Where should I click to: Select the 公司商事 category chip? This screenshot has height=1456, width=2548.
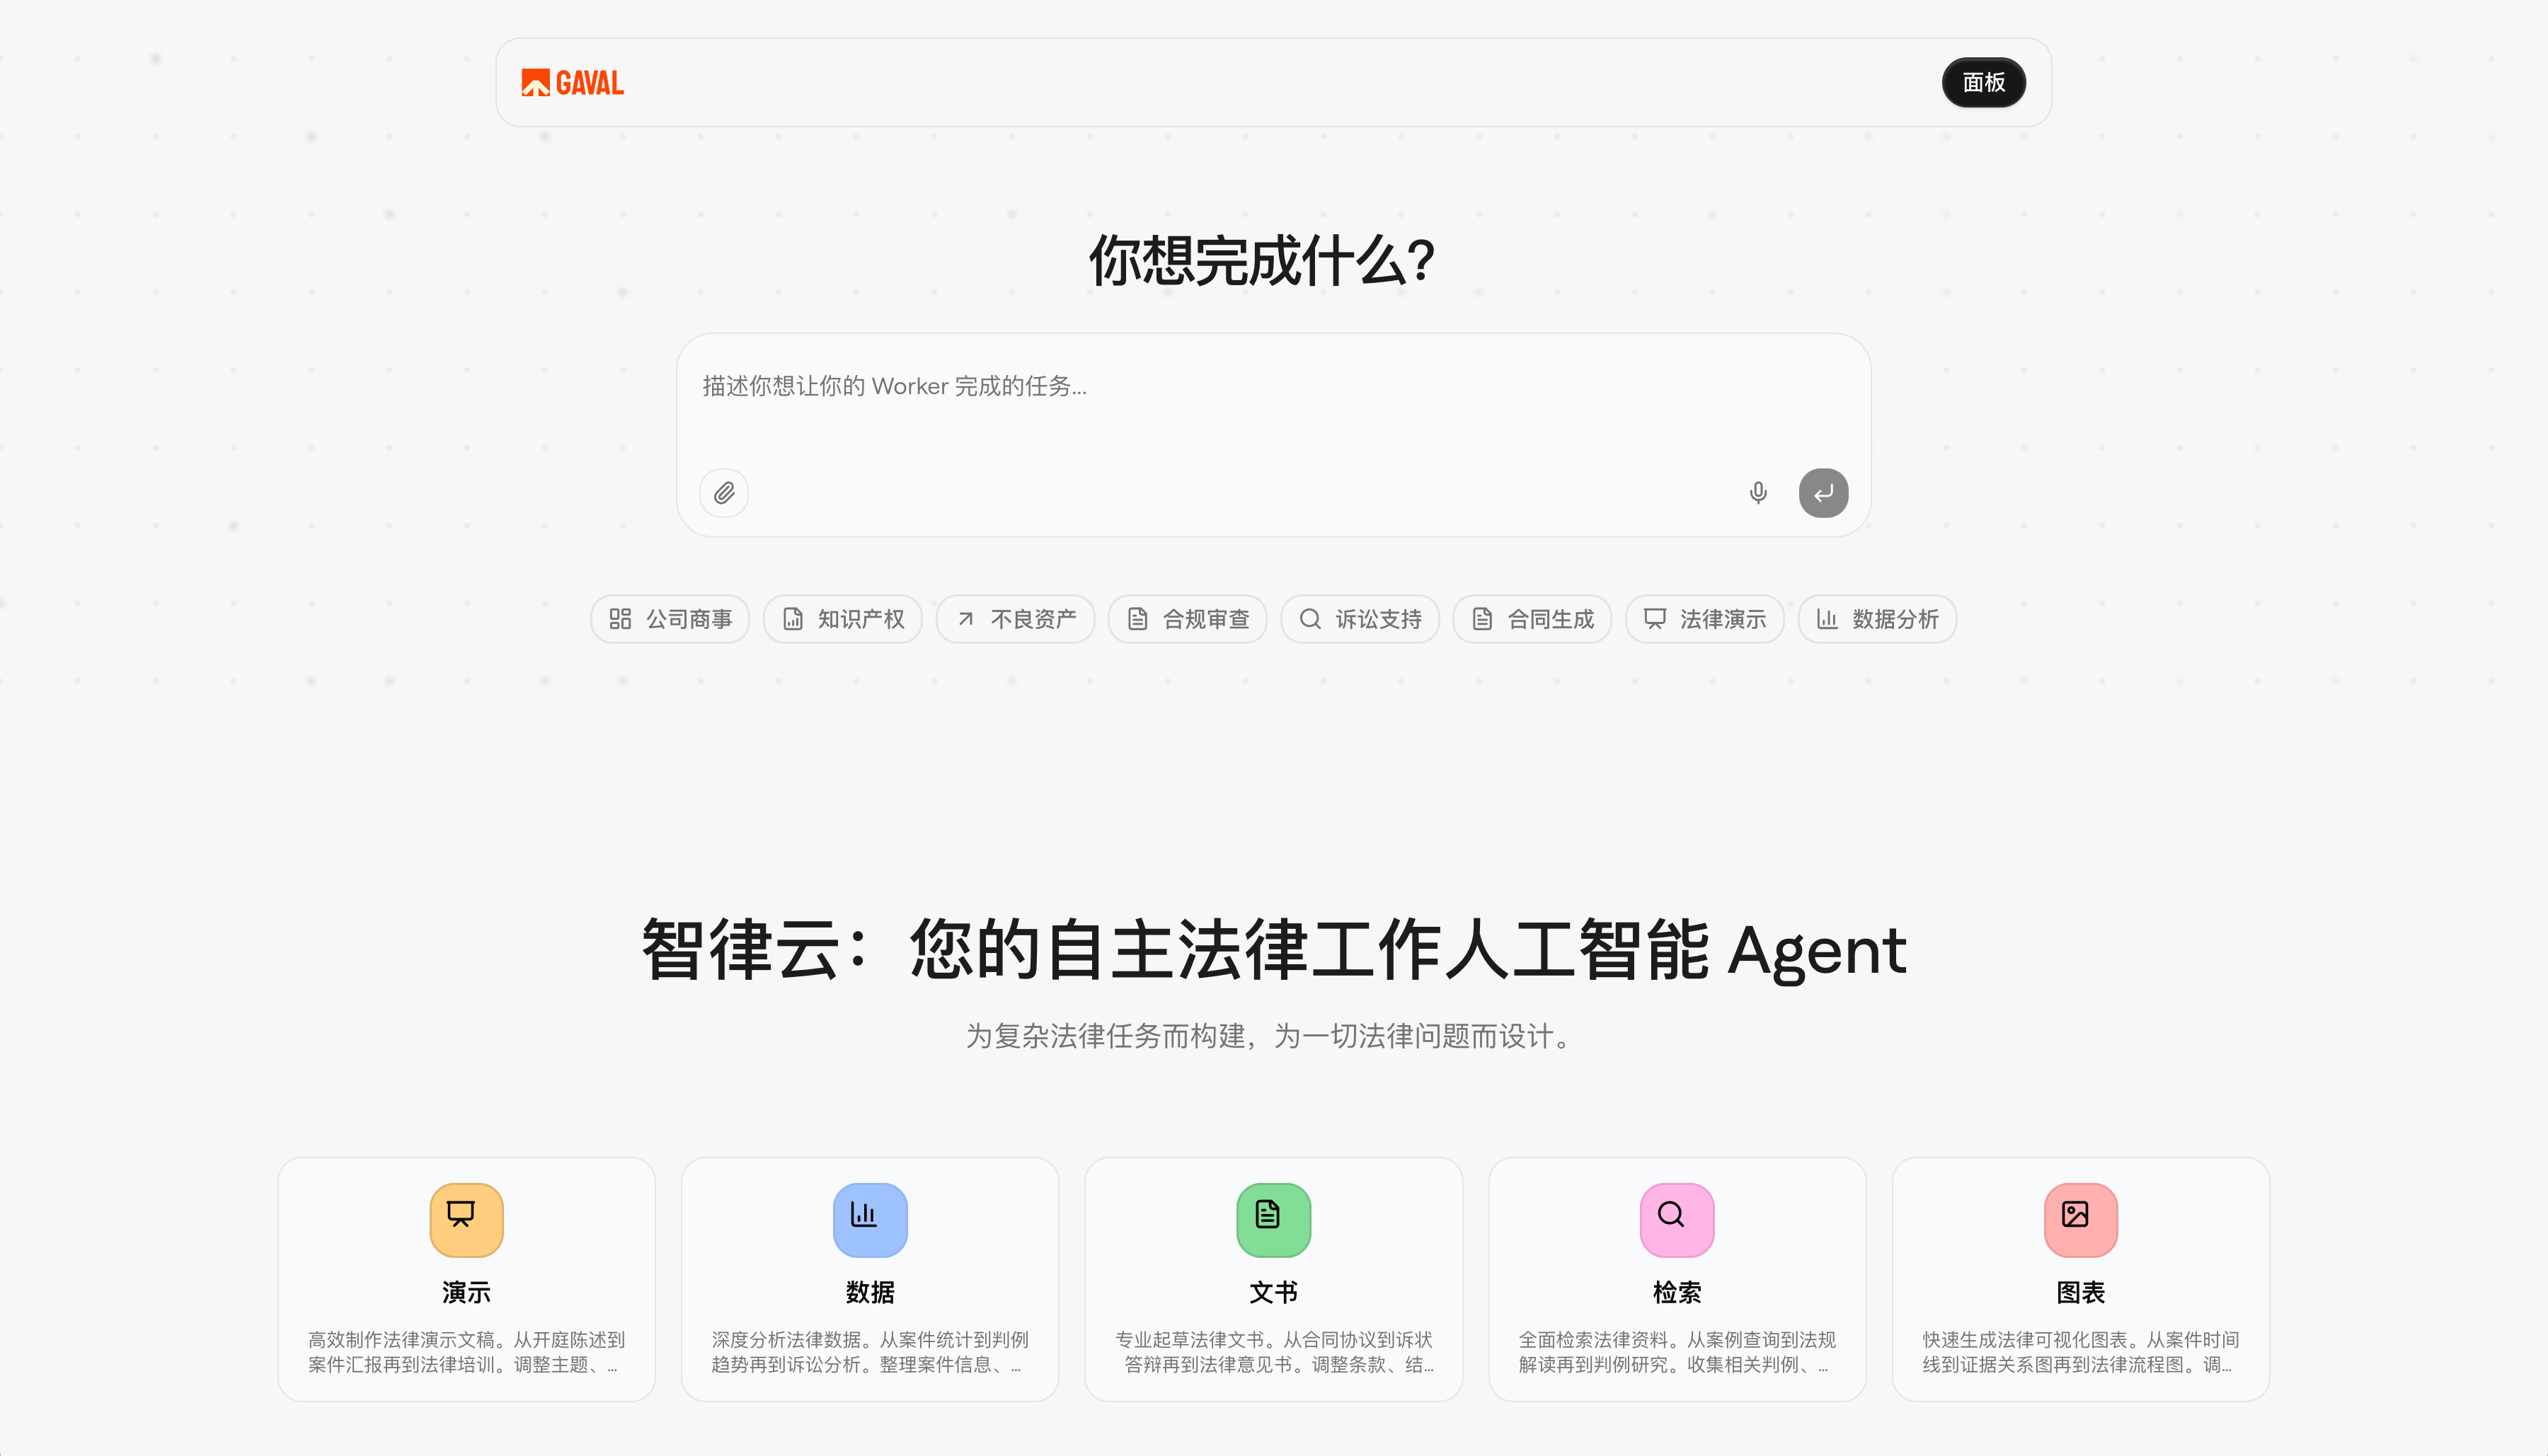[670, 619]
